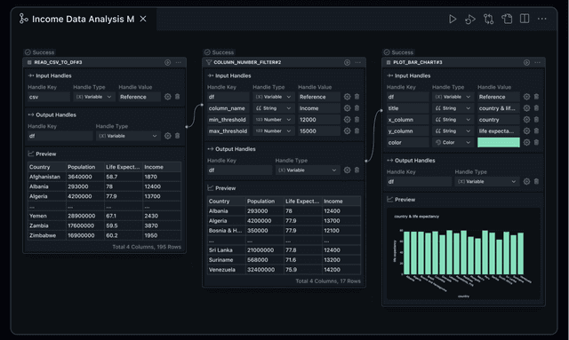
Task: Click Yemen cell in first preview table
Action: tap(47, 216)
